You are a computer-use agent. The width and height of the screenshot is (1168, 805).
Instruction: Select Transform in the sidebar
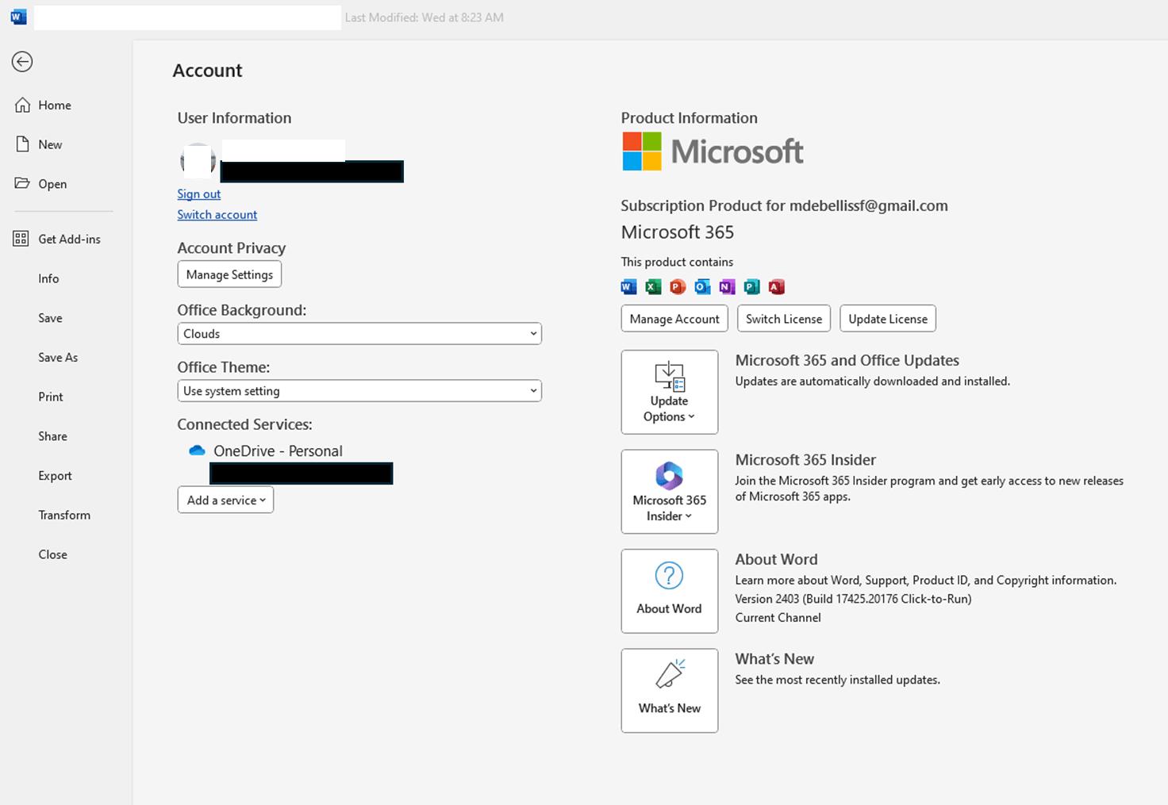pos(64,515)
